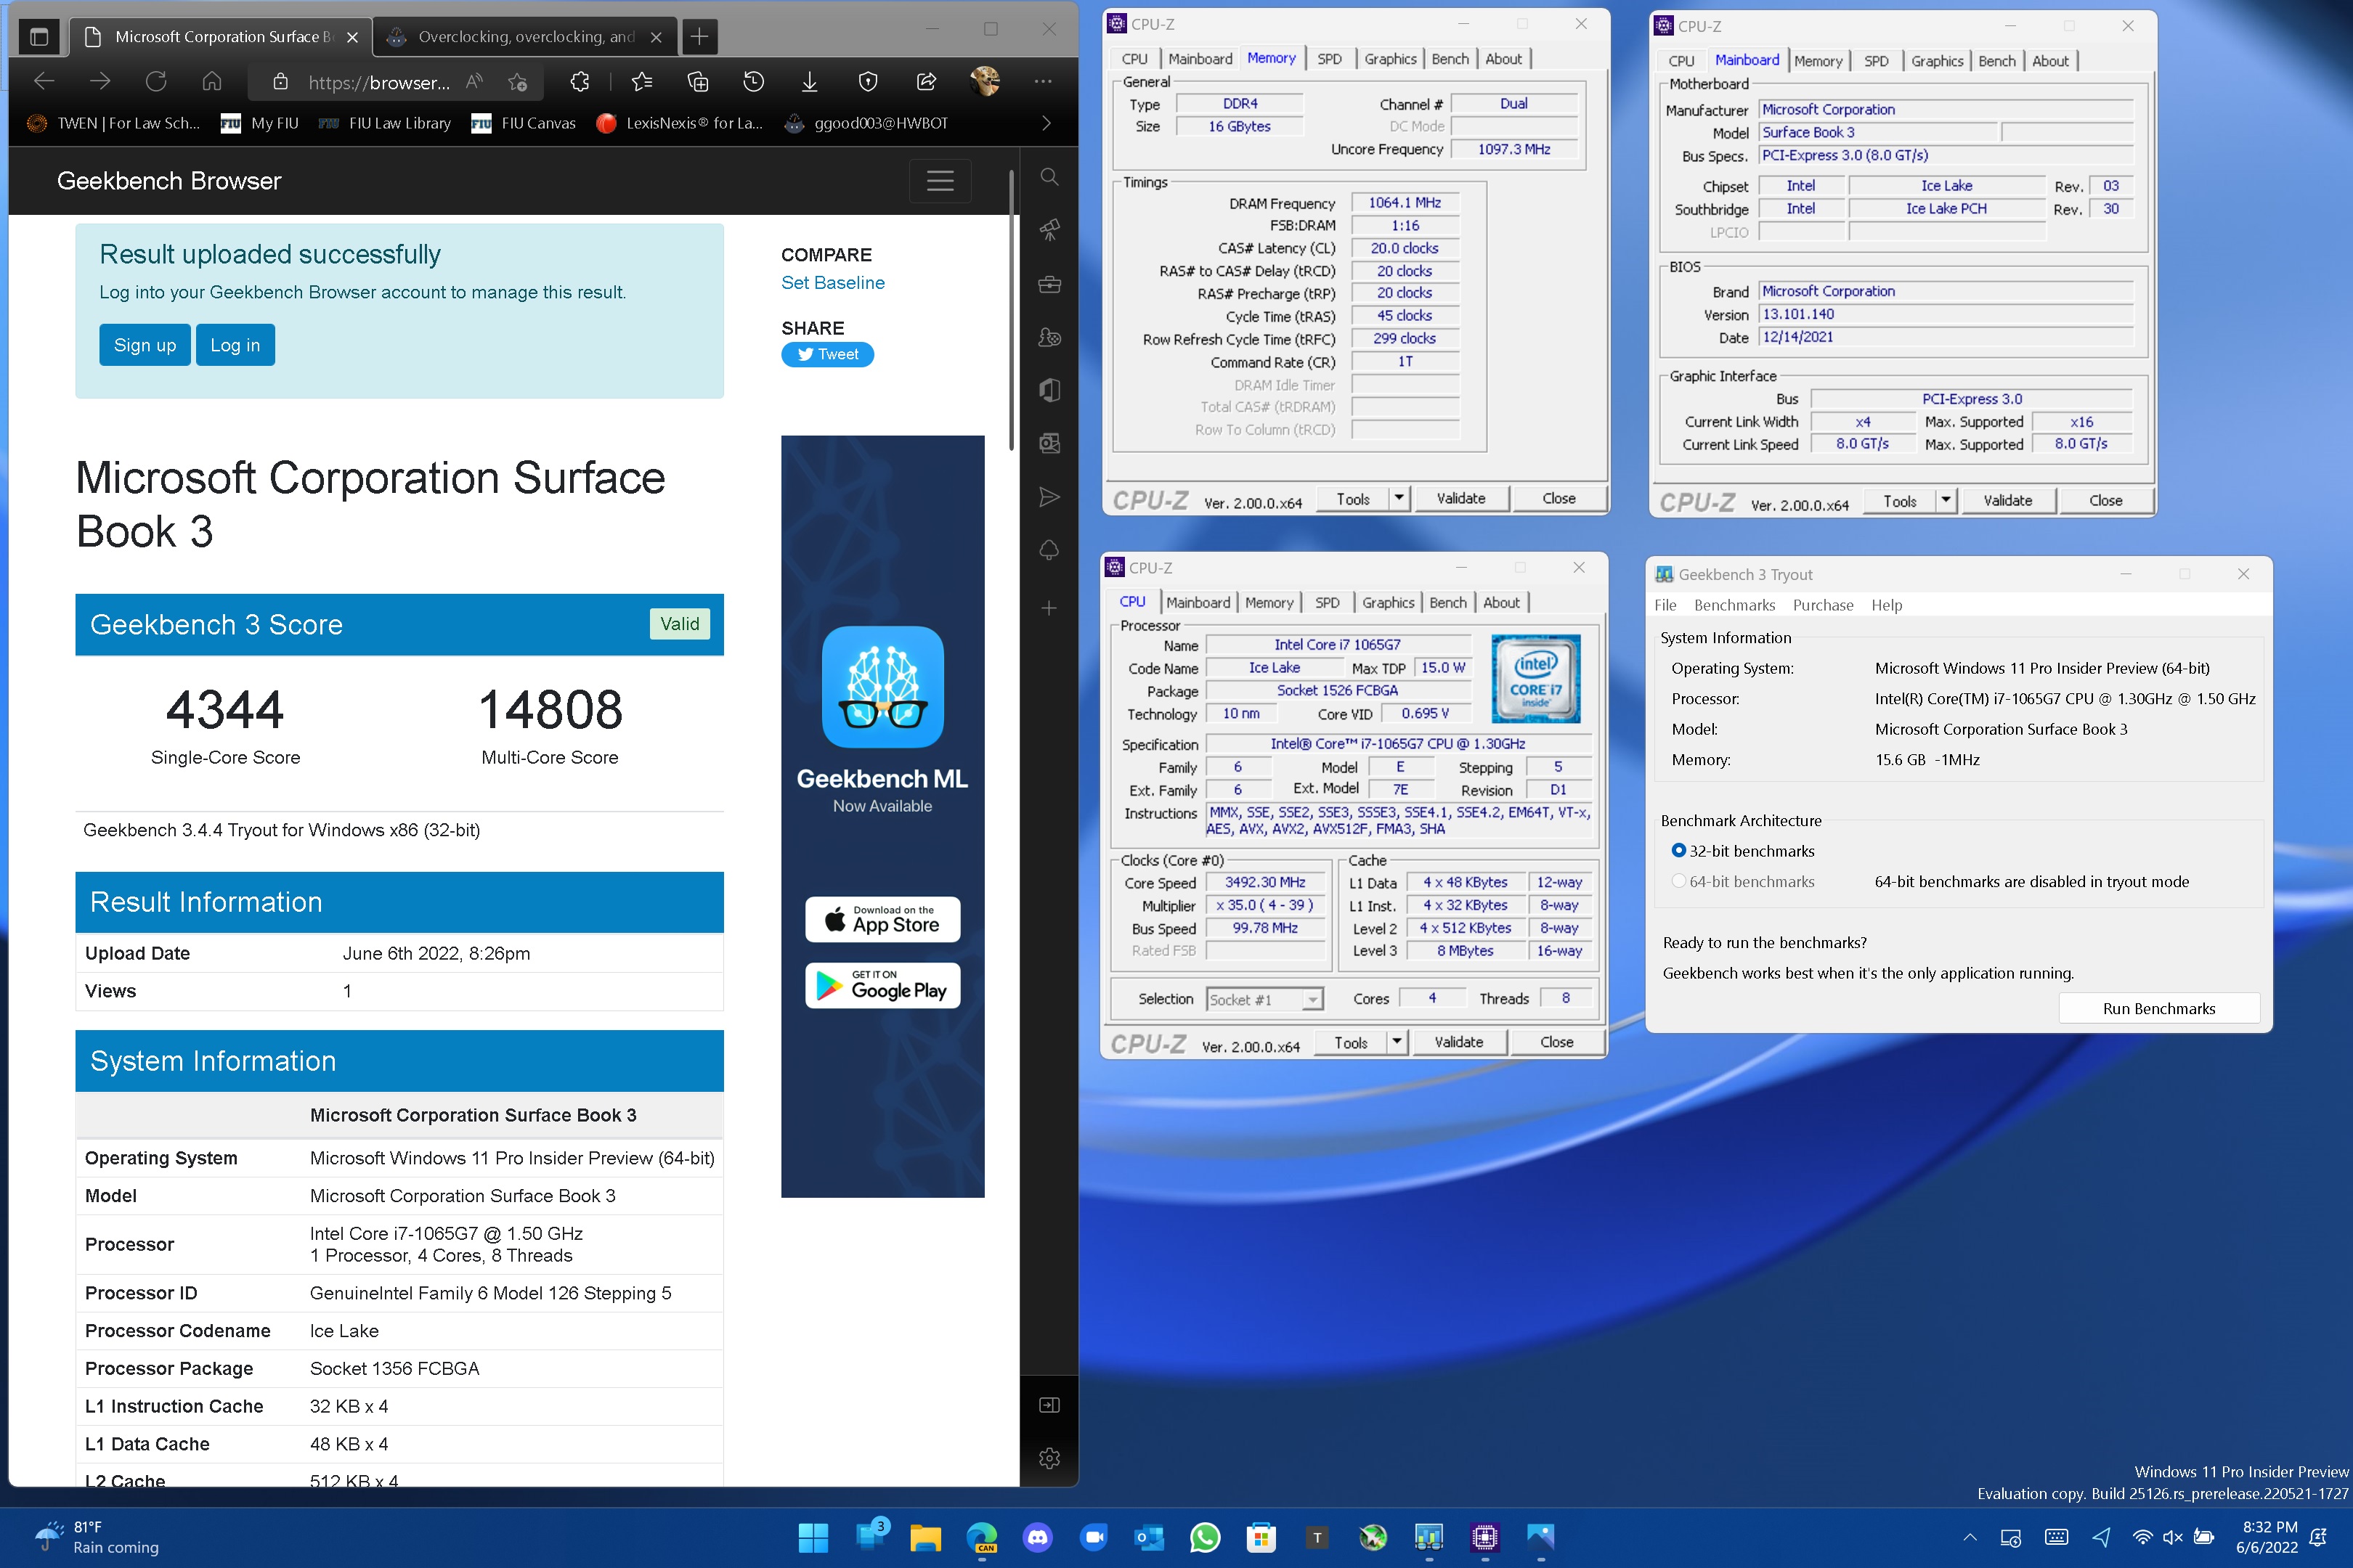The image size is (2353, 1568).
Task: Go to browser home page icon
Action: click(x=212, y=82)
